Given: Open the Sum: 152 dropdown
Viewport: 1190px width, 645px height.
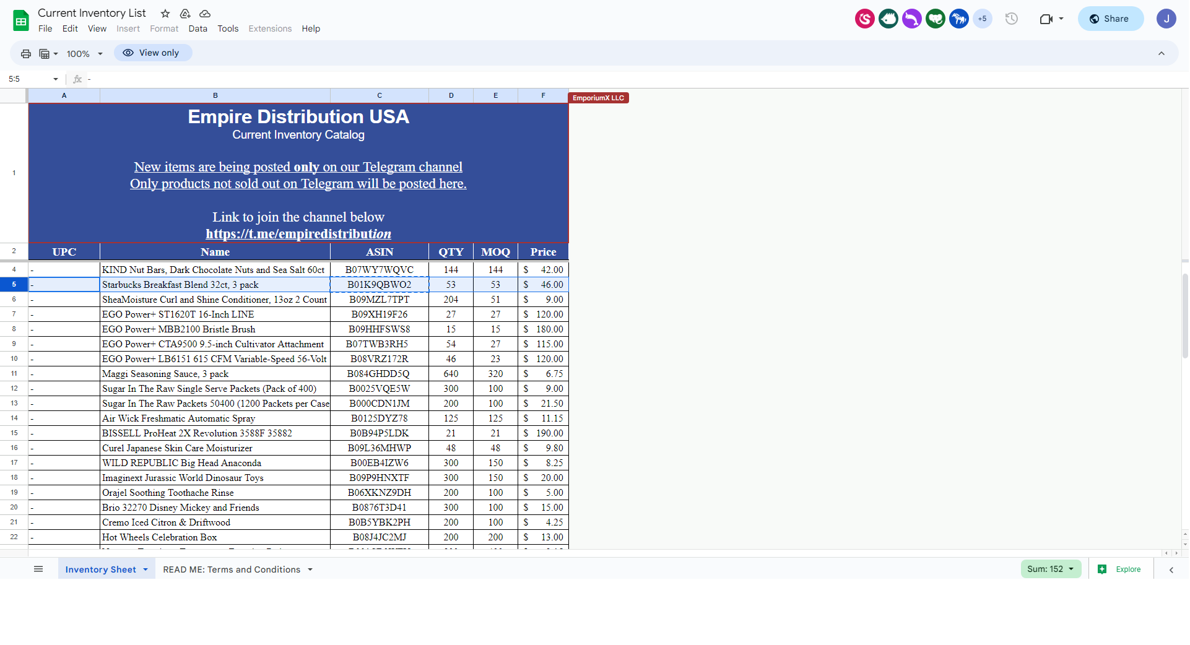Looking at the screenshot, I should coord(1051,569).
